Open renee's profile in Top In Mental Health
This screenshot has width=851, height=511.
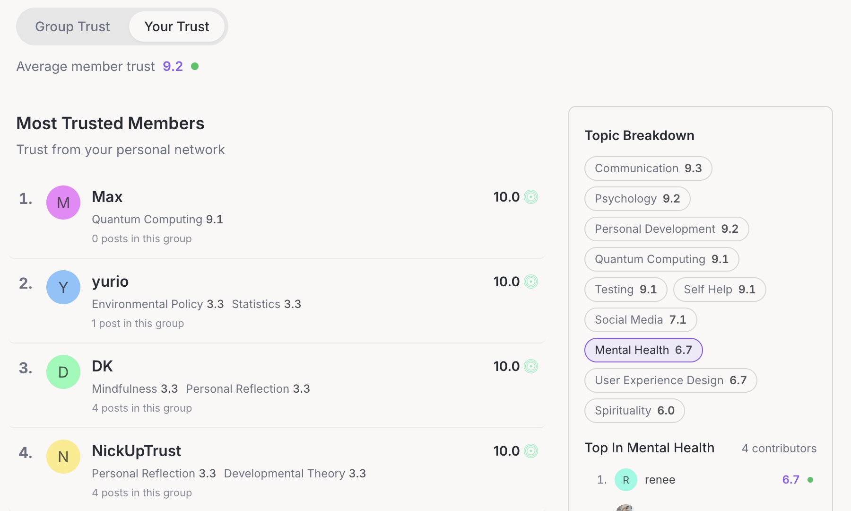coord(660,480)
